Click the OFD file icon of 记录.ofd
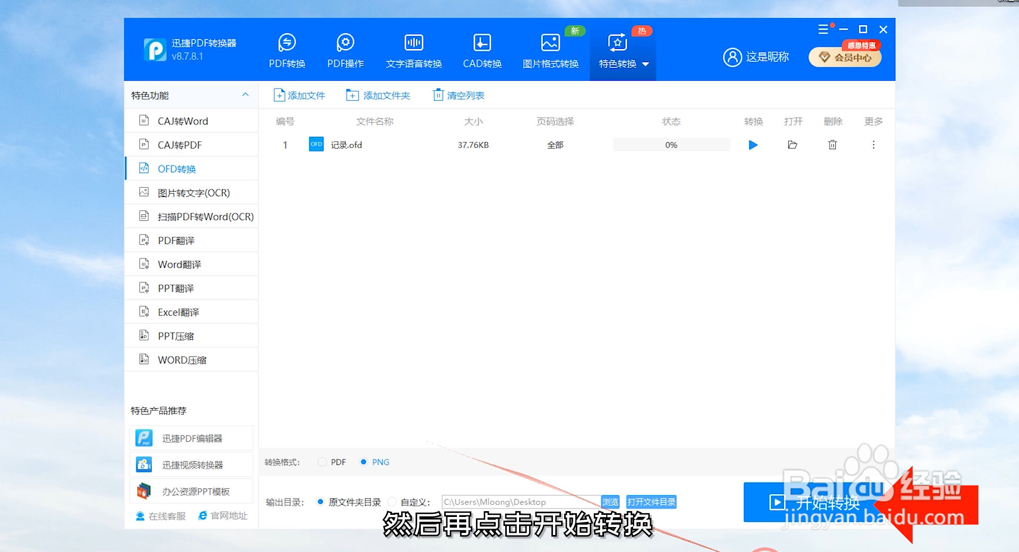 tap(316, 144)
